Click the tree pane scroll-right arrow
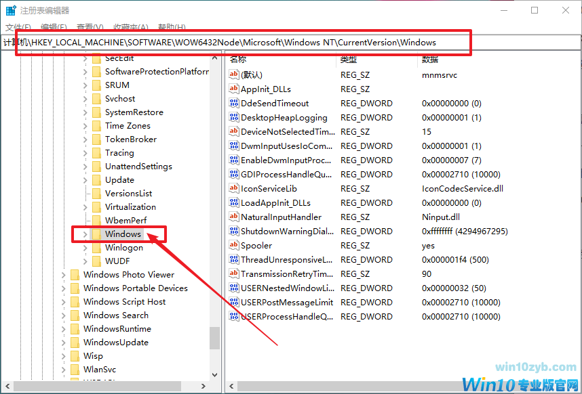Image resolution: width=582 pixels, height=394 pixels. click(x=203, y=386)
